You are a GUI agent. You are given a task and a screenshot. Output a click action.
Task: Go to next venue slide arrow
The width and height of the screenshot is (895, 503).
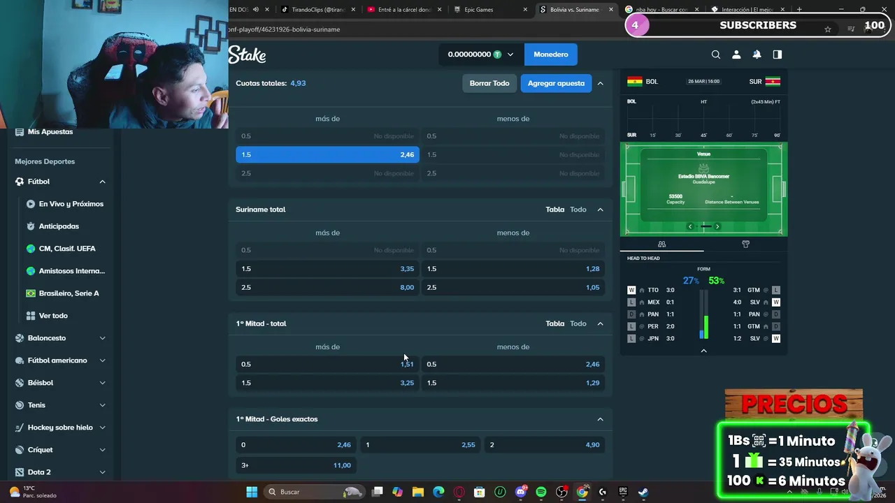[717, 226]
